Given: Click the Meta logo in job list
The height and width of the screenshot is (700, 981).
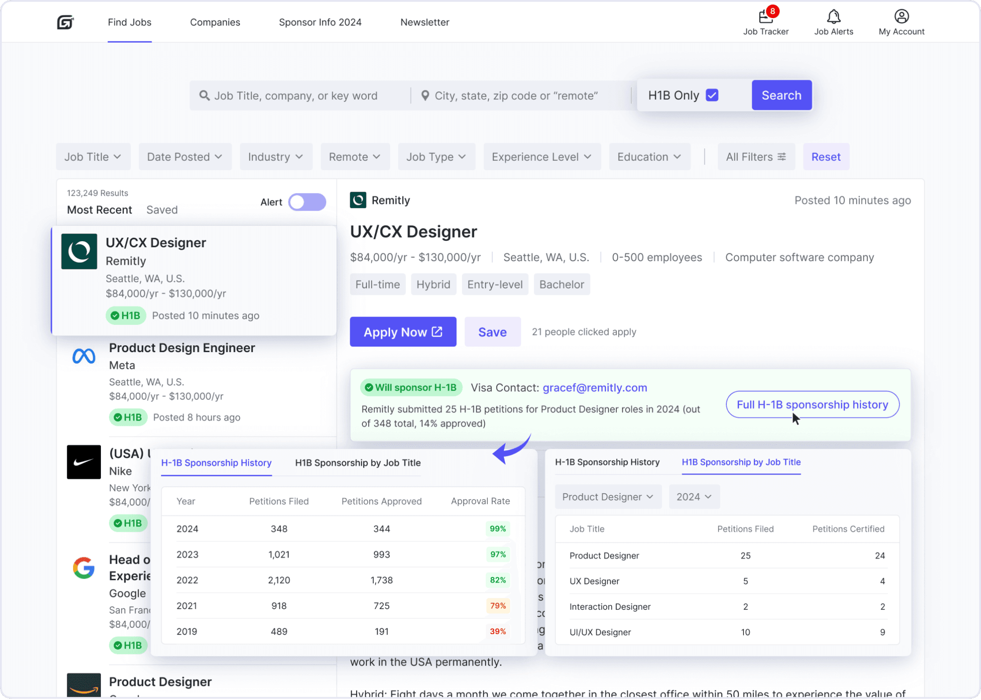Looking at the screenshot, I should coord(84,357).
